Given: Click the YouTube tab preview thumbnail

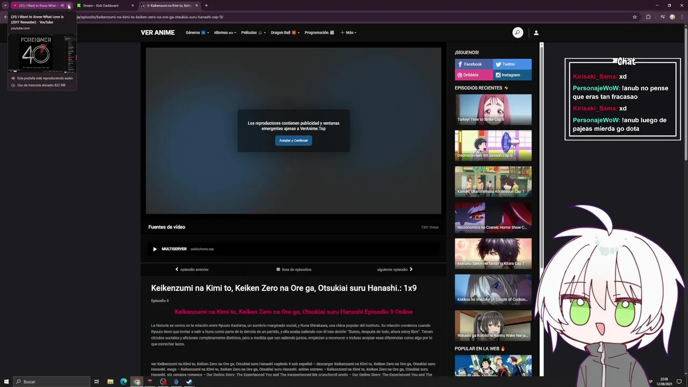Looking at the screenshot, I should point(42,53).
